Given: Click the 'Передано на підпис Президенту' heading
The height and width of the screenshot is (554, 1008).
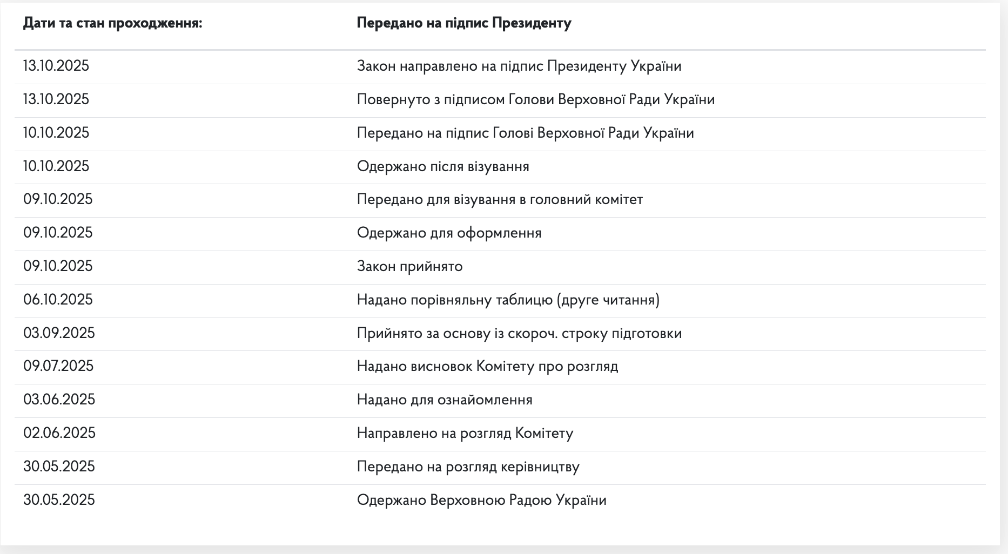Looking at the screenshot, I should [x=463, y=23].
